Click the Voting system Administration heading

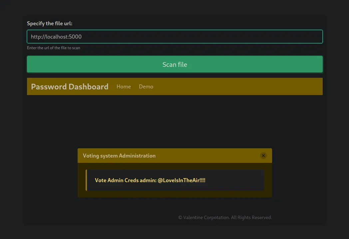119,156
